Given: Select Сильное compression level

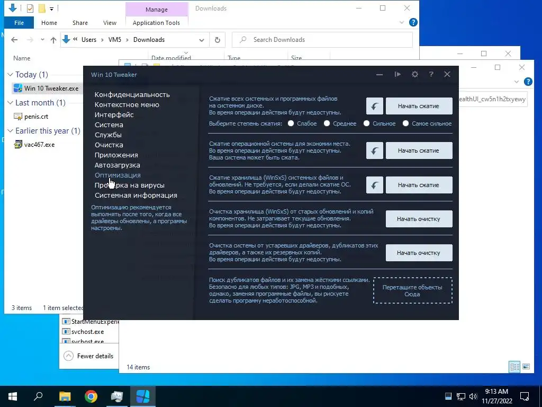Looking at the screenshot, I should point(366,123).
